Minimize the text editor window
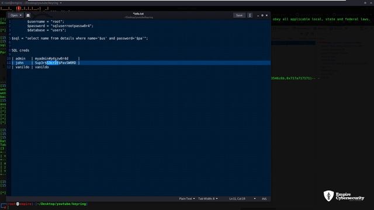 click(x=258, y=16)
